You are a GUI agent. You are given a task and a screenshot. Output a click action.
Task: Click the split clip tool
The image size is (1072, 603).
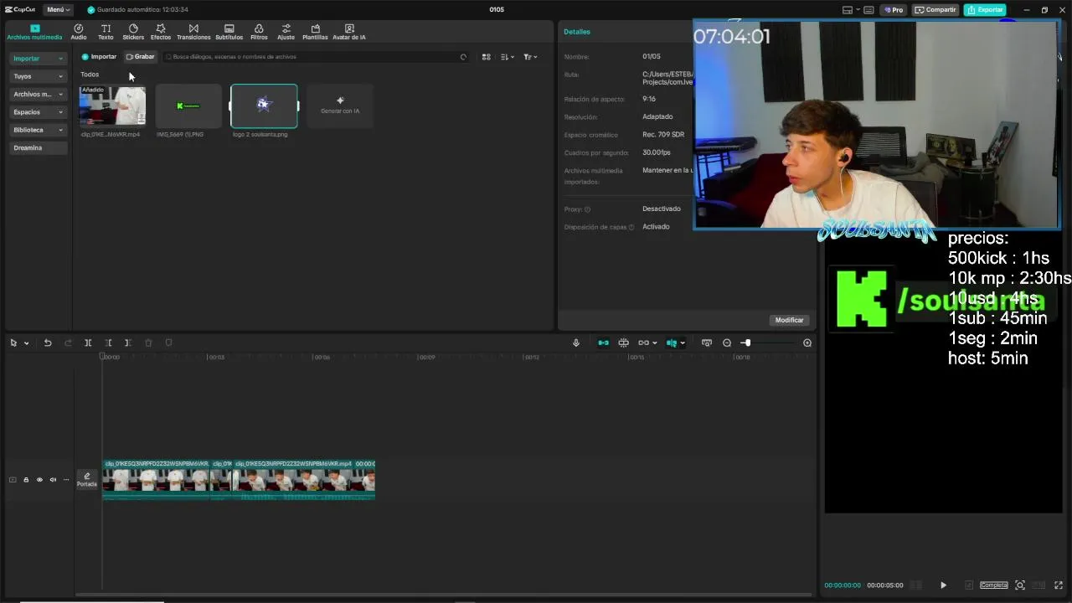pos(88,343)
